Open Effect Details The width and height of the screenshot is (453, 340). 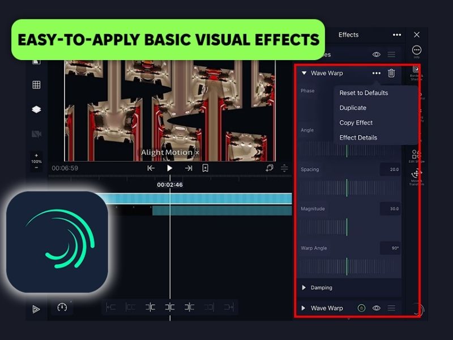click(x=358, y=138)
